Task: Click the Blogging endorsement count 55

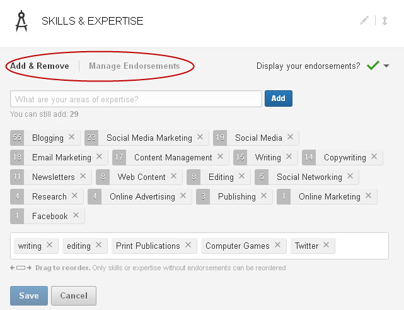Action: pyautogui.click(x=17, y=138)
